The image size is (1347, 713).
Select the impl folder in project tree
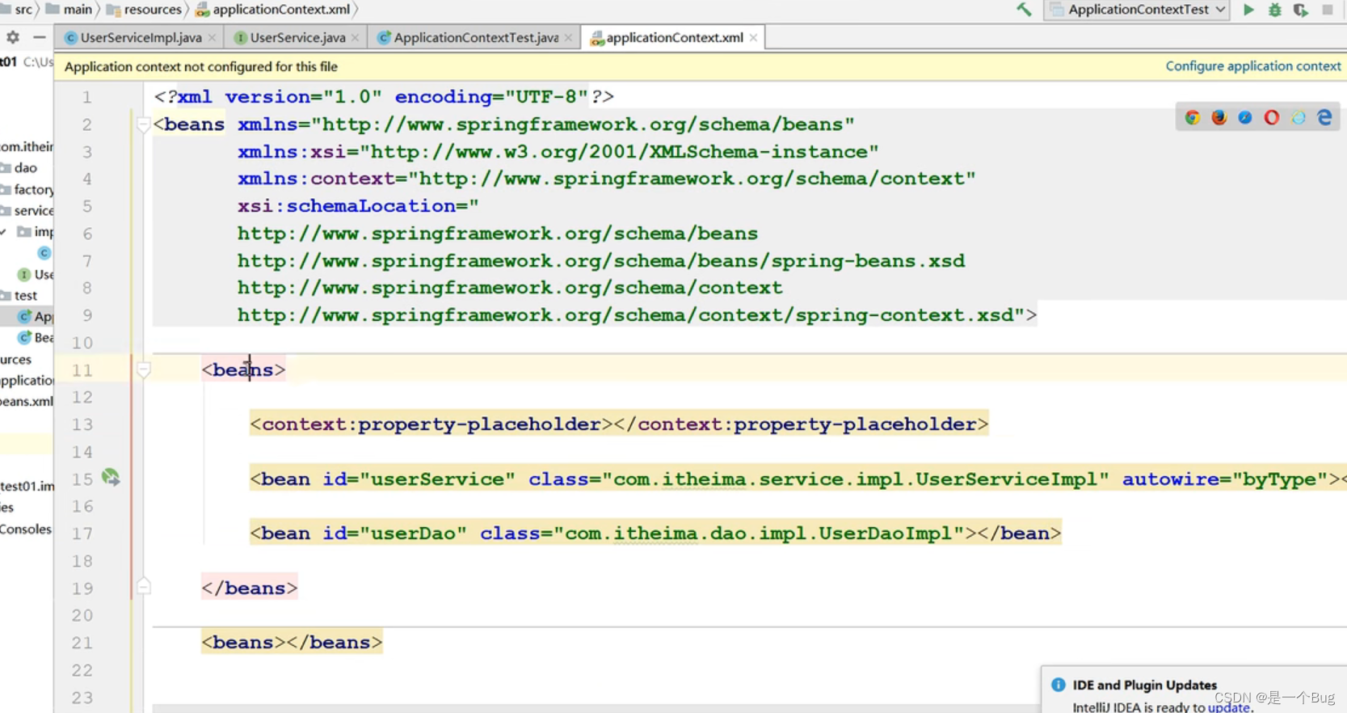(36, 232)
